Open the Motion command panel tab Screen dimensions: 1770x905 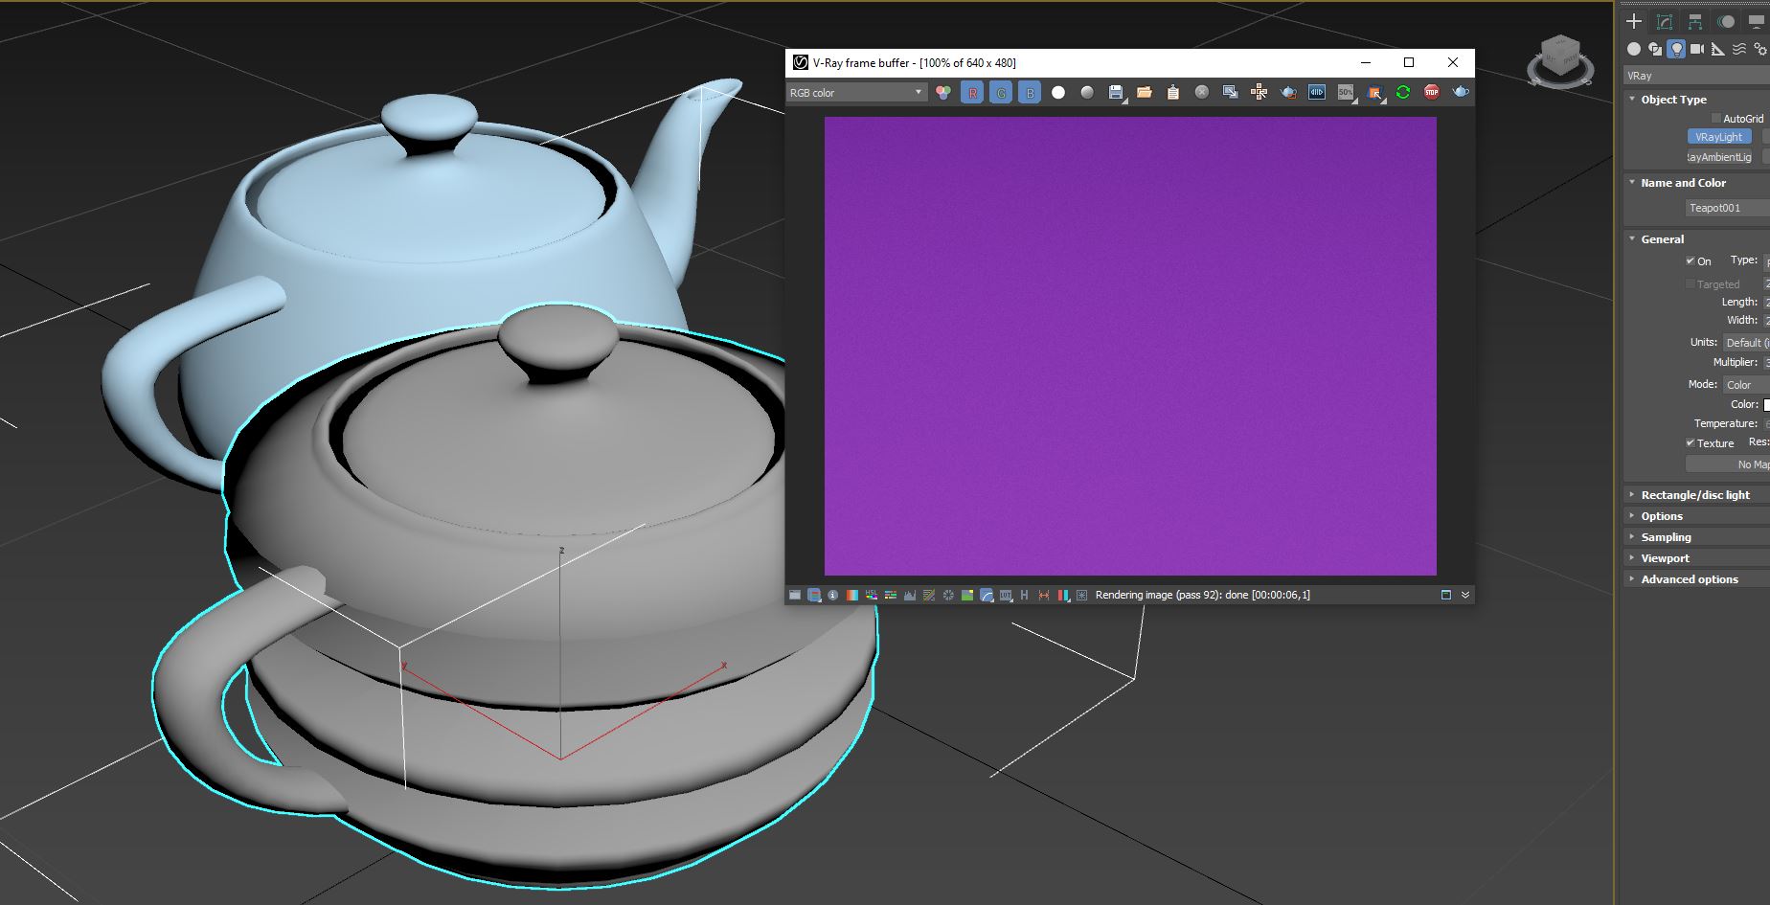1726,21
